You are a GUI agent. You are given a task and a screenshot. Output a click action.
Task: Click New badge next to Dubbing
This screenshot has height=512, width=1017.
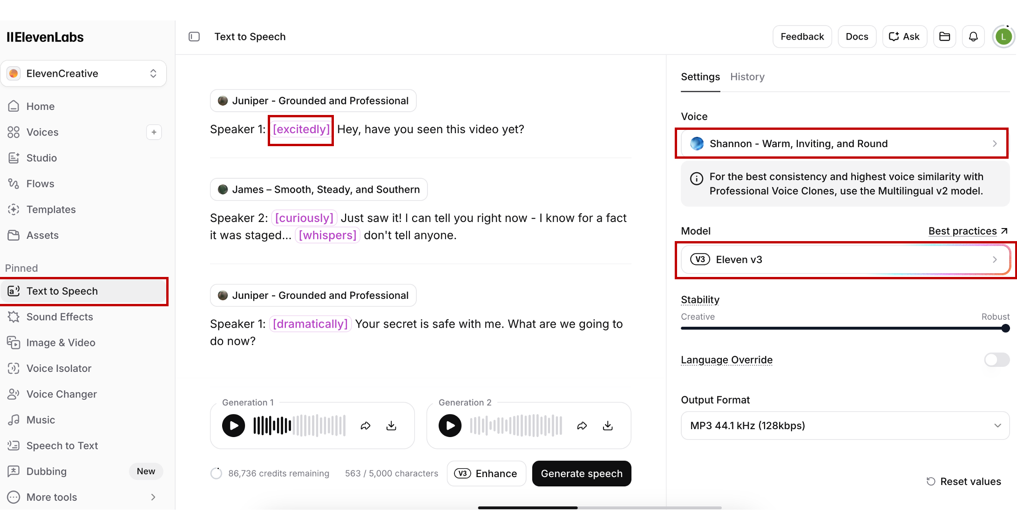146,472
